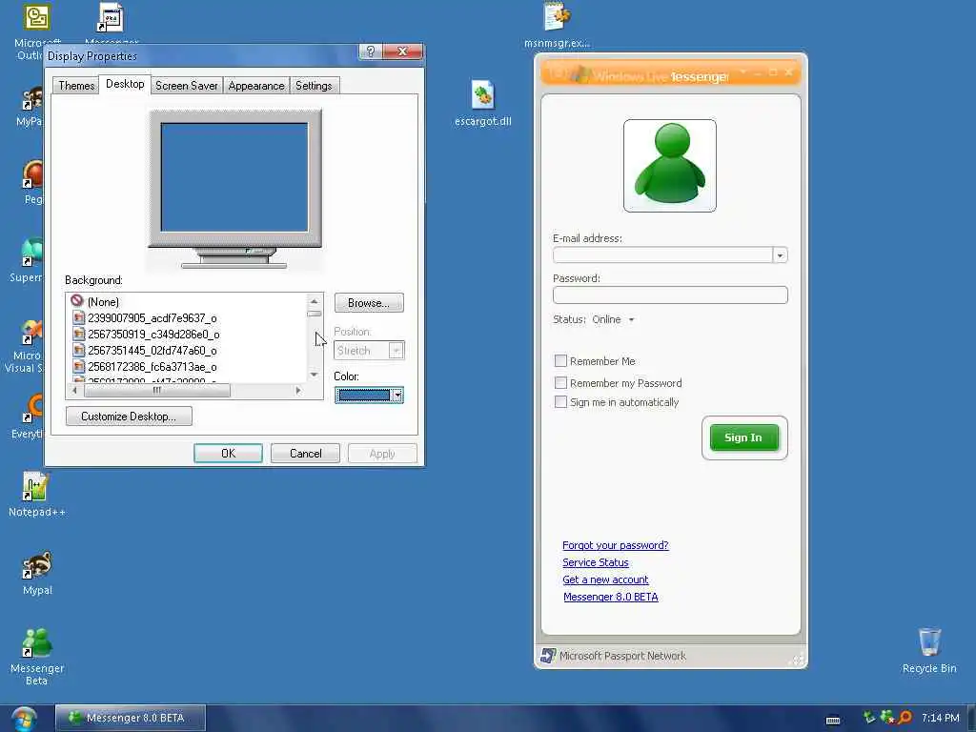Click the Help question mark in Display Properties
Image resolution: width=976 pixels, height=732 pixels.
pos(371,51)
